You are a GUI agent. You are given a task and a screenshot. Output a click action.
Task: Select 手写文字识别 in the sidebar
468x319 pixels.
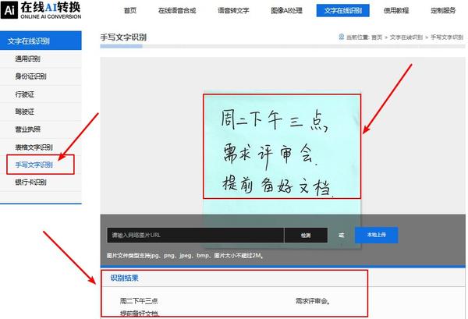tap(41, 165)
